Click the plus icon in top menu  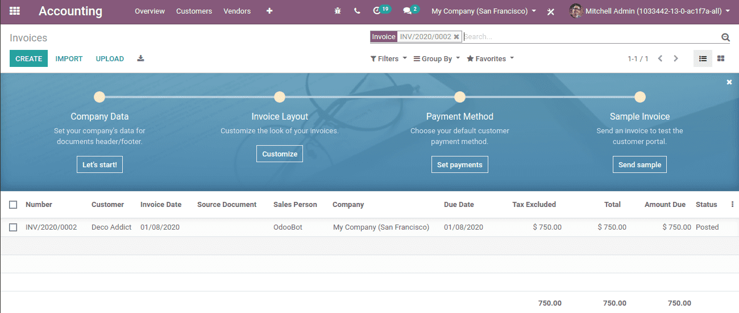[x=269, y=11]
